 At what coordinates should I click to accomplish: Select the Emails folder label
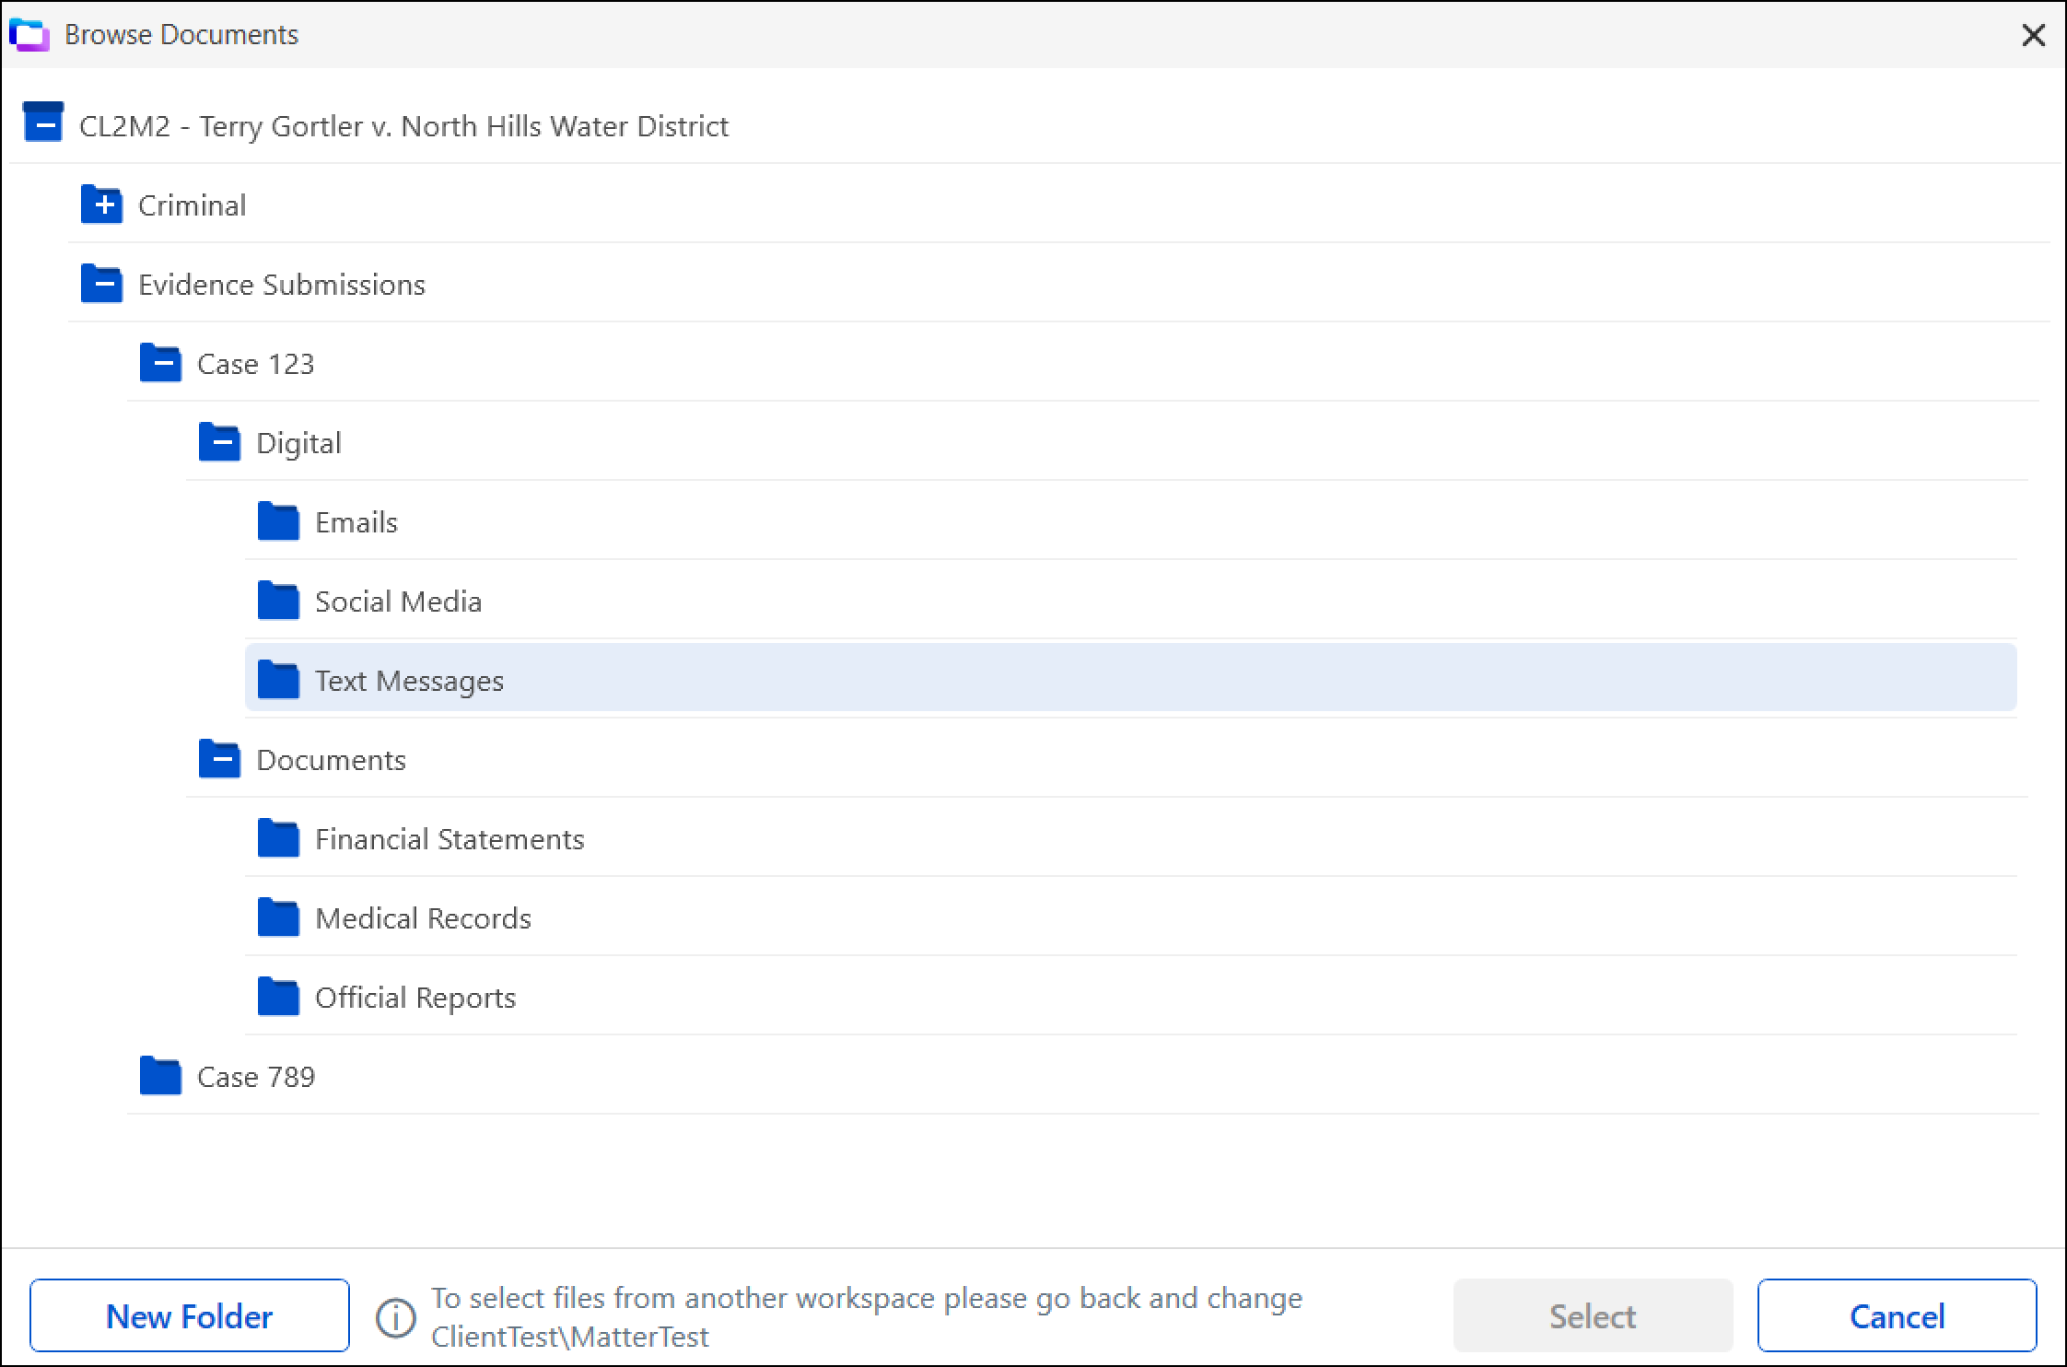pyautogui.click(x=356, y=522)
